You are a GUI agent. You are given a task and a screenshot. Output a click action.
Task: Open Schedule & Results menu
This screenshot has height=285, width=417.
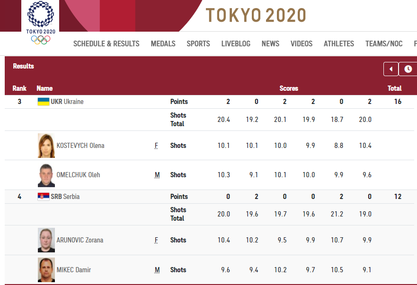click(106, 43)
